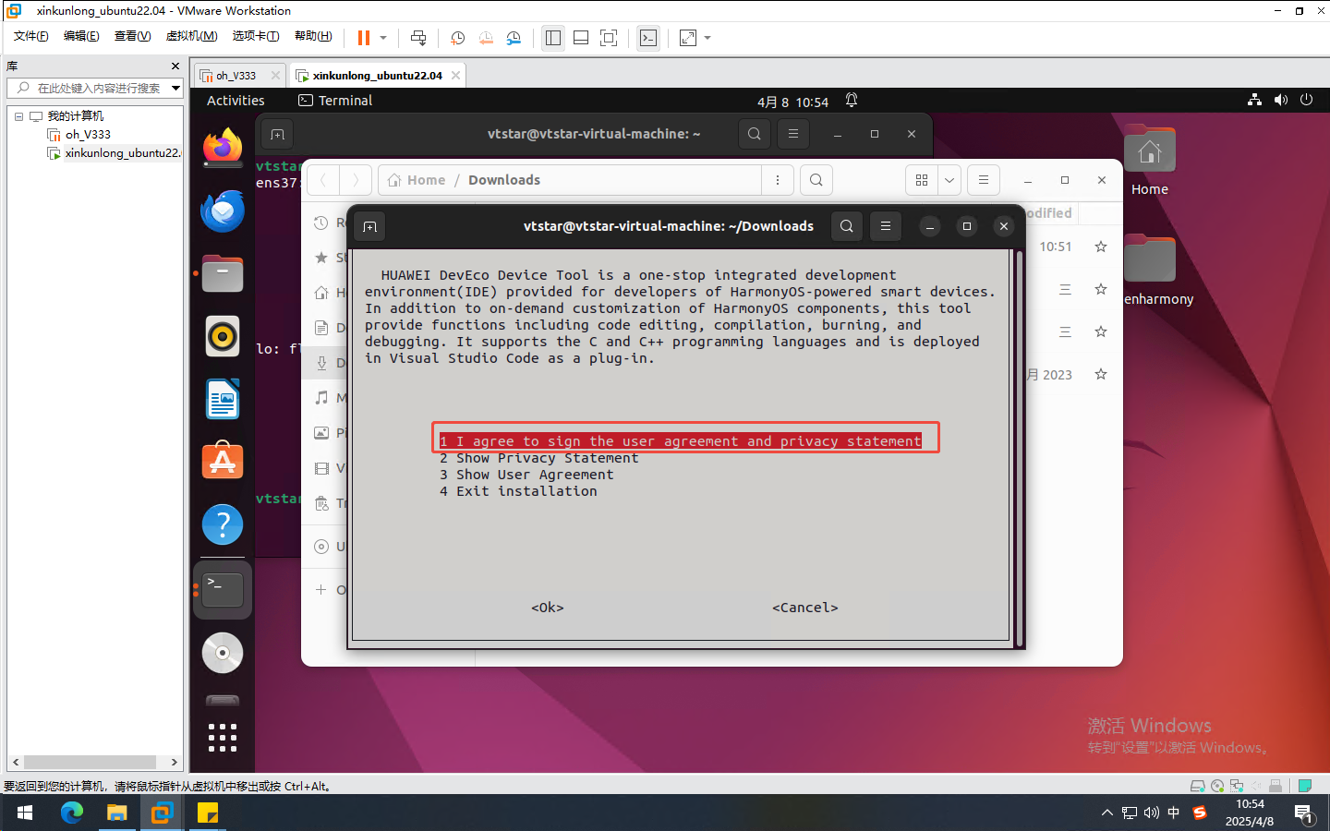Suspend the VM with the orange pause icon

364,38
